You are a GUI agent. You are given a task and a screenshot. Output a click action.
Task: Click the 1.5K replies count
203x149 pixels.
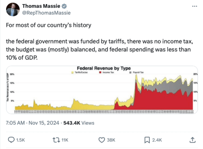click(x=20, y=140)
